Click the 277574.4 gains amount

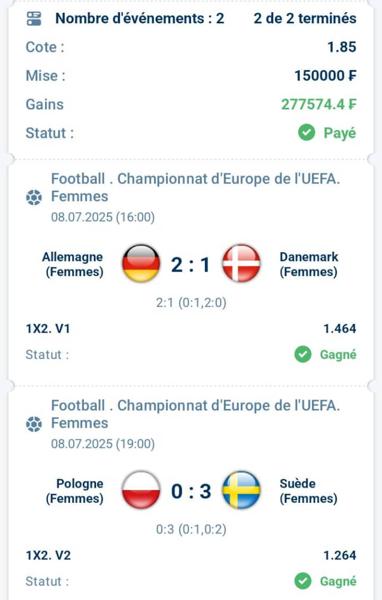coord(319,104)
